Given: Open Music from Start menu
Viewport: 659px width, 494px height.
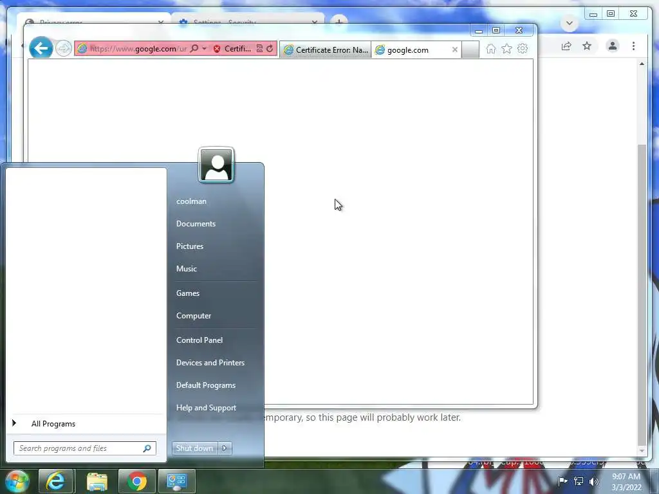Looking at the screenshot, I should click(x=186, y=268).
